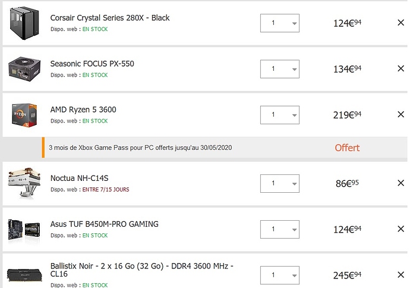Expand quantity selector for Noctua NH-C14S
Viewport: 410px width, 288px height.
[x=280, y=183]
